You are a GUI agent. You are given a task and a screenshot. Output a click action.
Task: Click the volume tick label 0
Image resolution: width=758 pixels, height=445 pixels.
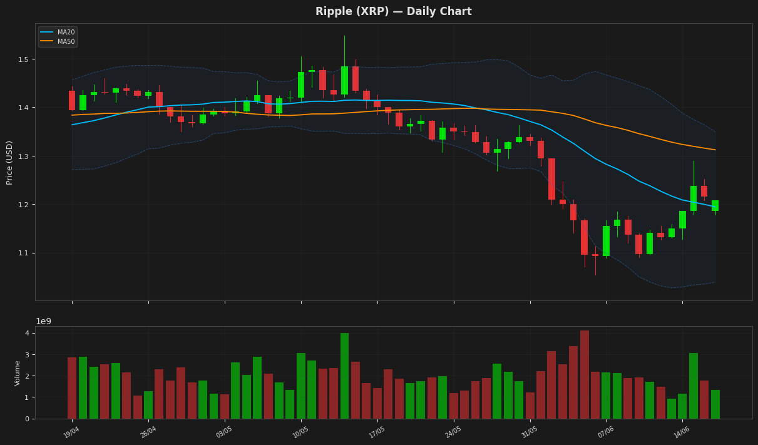28,419
